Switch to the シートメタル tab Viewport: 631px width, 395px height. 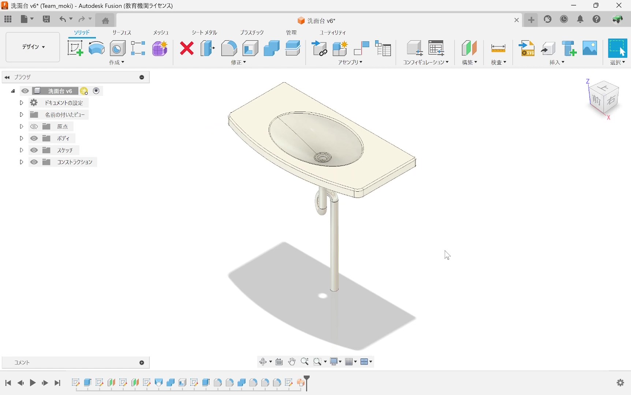click(x=204, y=33)
